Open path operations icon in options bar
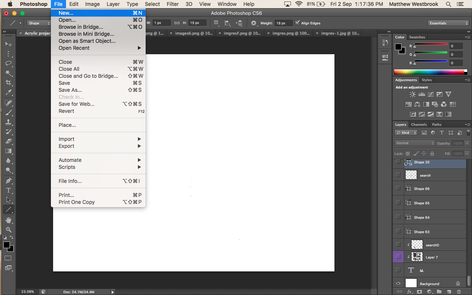Viewport: 472px width, 295px height. pos(216,23)
